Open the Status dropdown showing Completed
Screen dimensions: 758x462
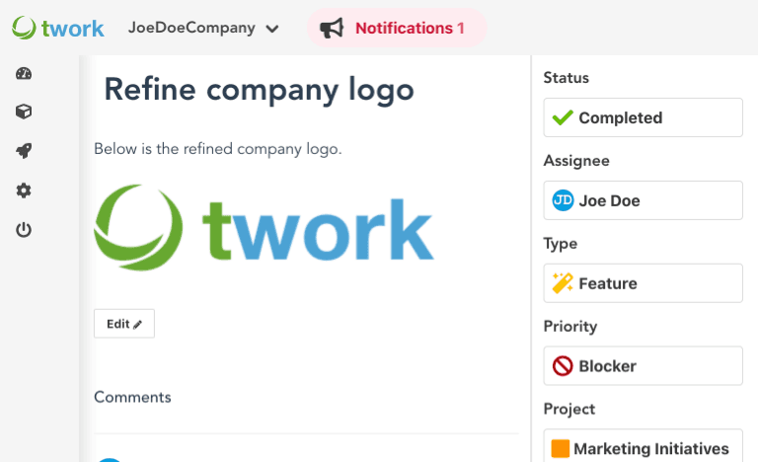(643, 117)
